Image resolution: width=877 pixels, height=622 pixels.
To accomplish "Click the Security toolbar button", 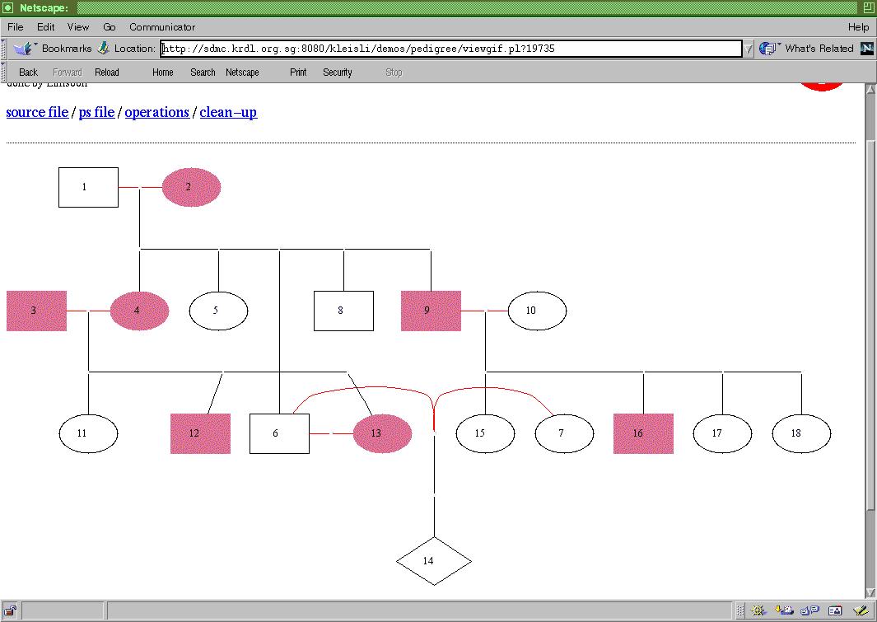I will (x=338, y=72).
